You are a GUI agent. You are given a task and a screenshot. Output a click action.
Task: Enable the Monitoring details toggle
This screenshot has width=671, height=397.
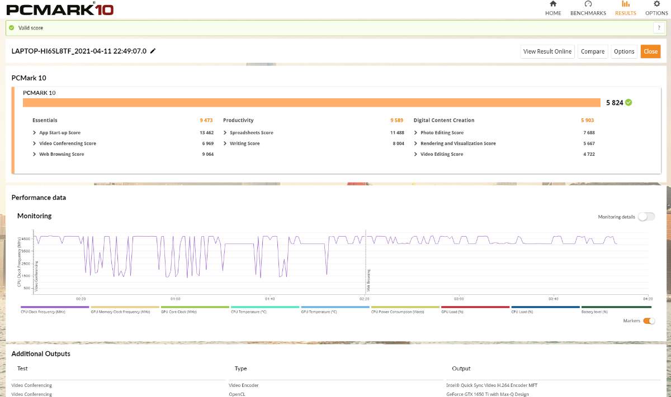(646, 217)
